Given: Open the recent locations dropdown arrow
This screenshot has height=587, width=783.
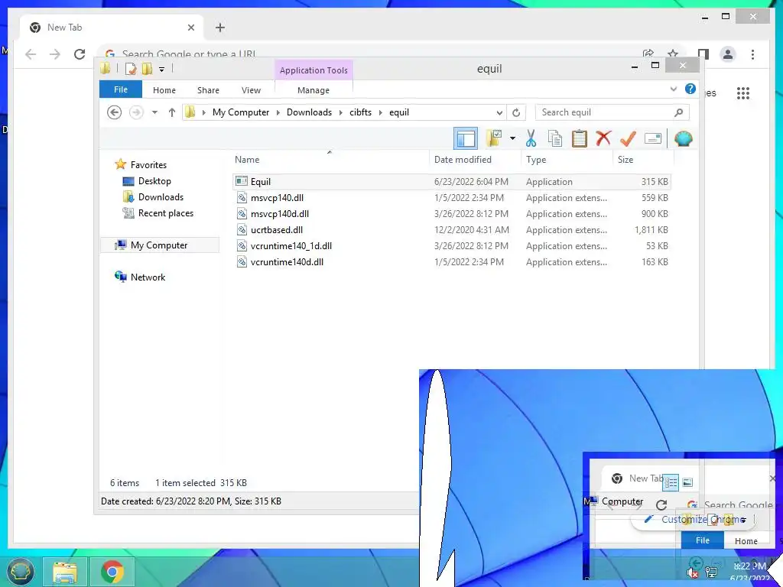Looking at the screenshot, I should tap(154, 112).
